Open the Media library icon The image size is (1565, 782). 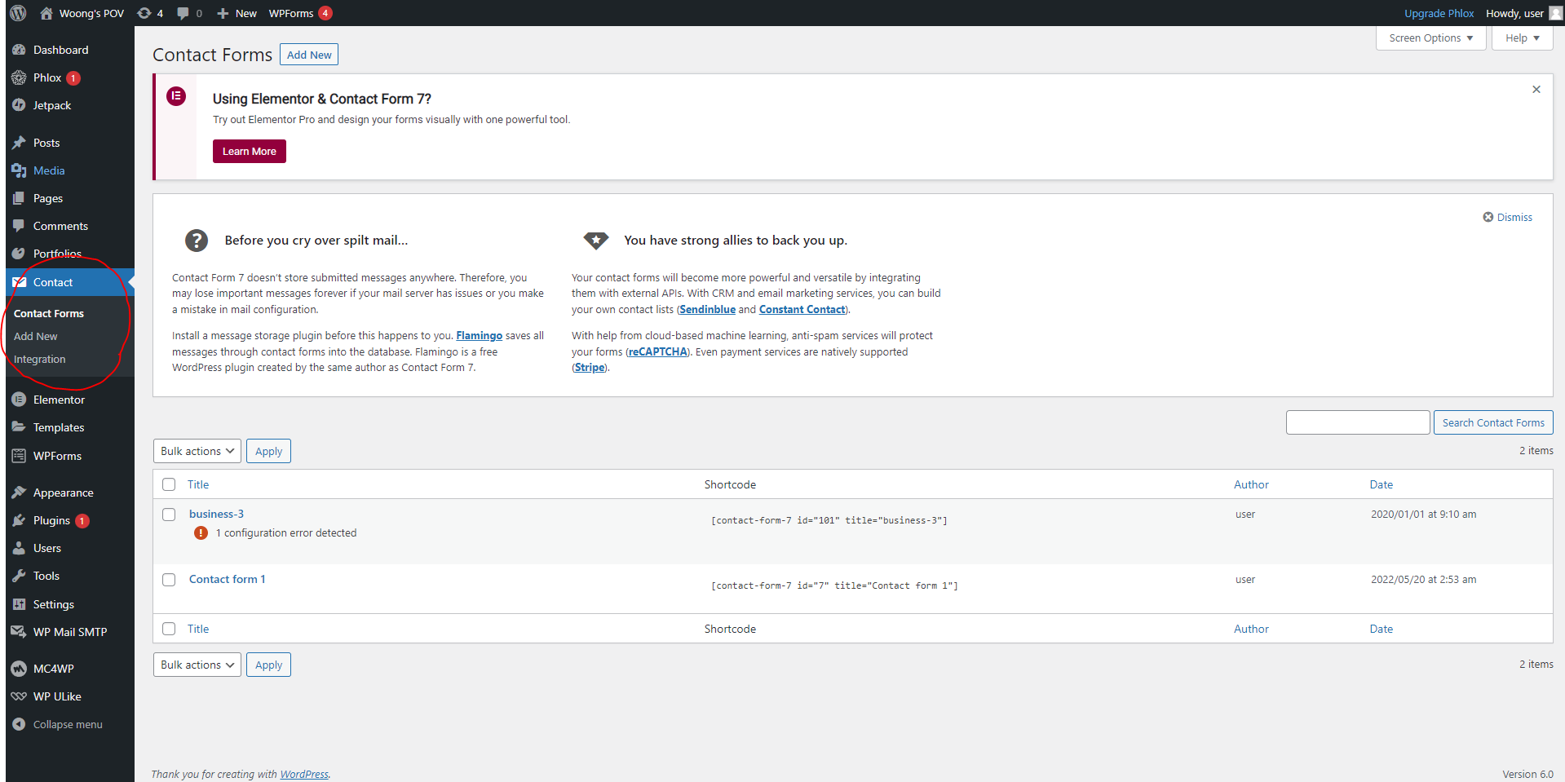click(x=19, y=170)
